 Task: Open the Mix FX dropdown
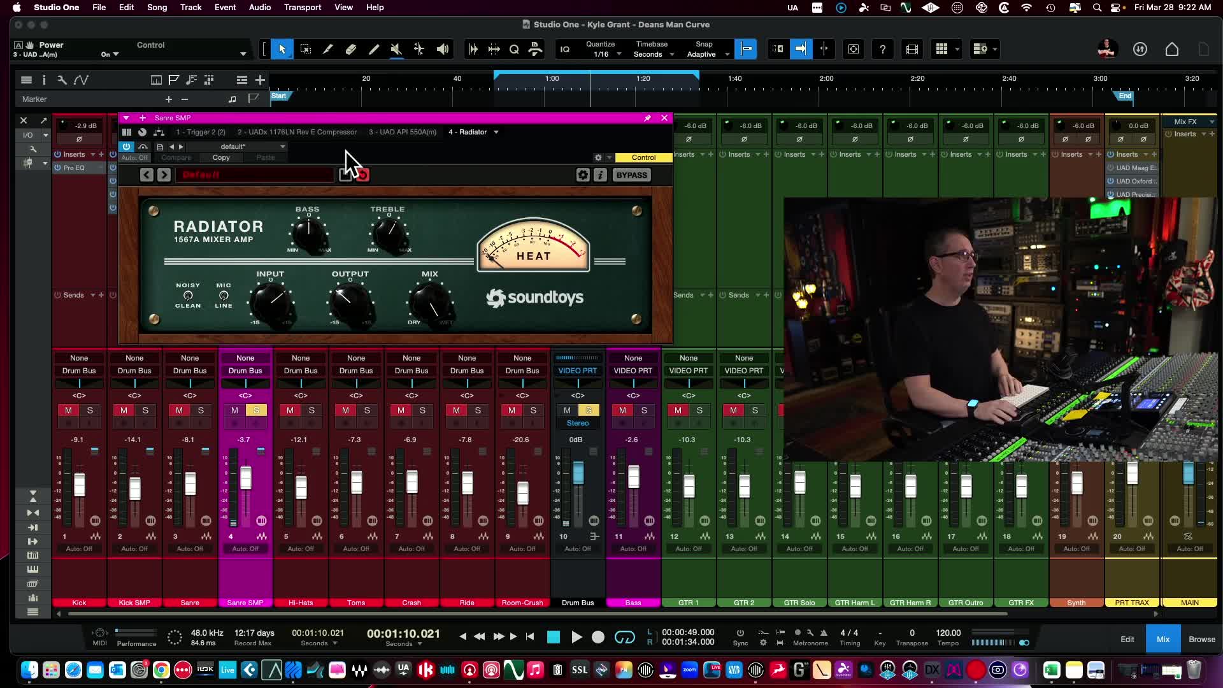pyautogui.click(x=1189, y=122)
